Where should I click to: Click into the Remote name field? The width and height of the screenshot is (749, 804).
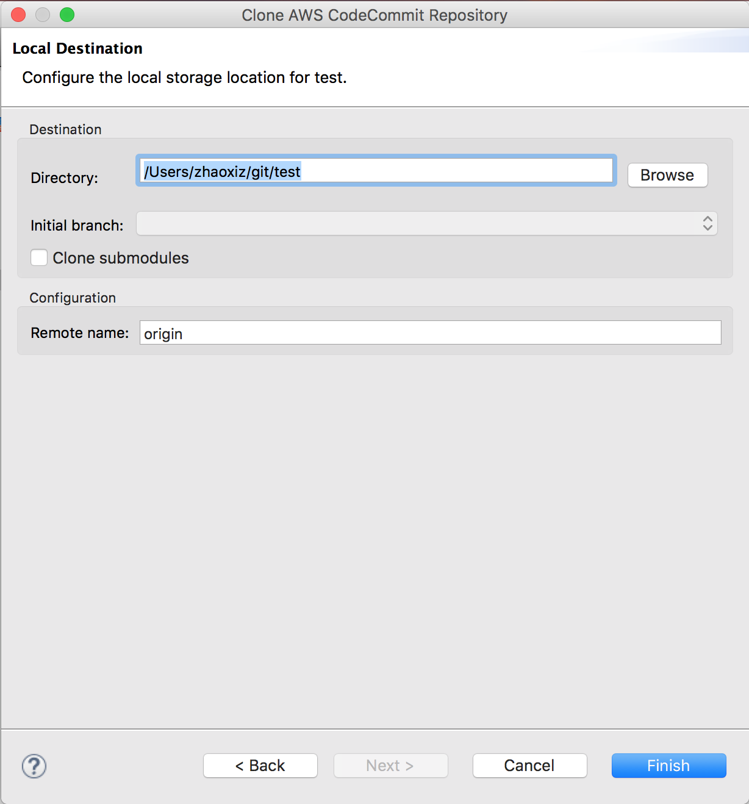pos(430,333)
